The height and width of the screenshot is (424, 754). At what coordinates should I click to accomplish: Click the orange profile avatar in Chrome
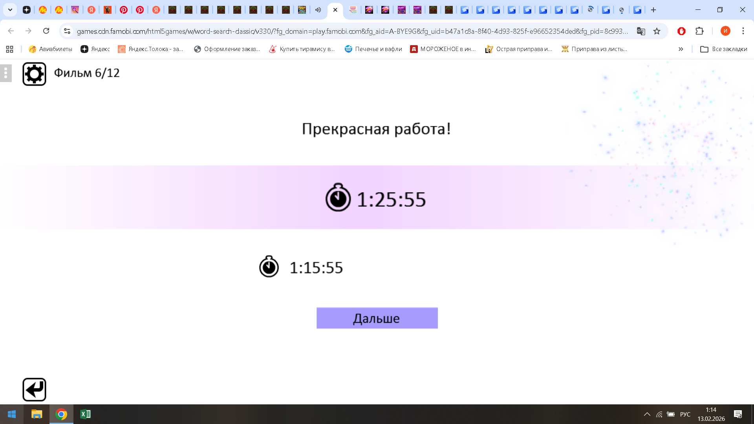click(726, 31)
